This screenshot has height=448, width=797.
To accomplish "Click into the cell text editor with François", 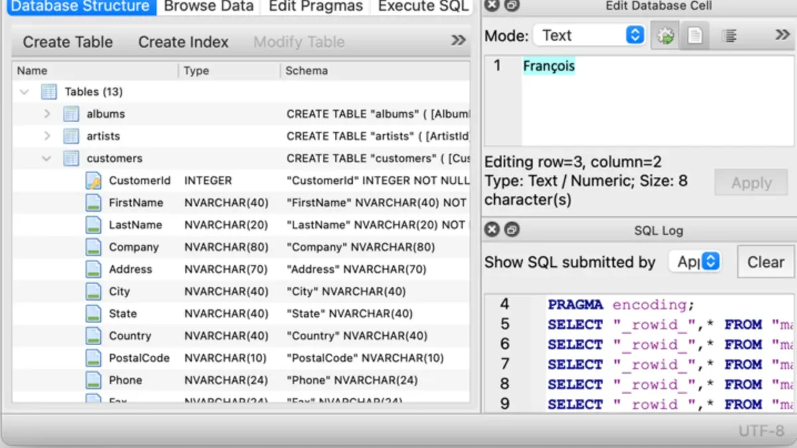I will [659, 101].
